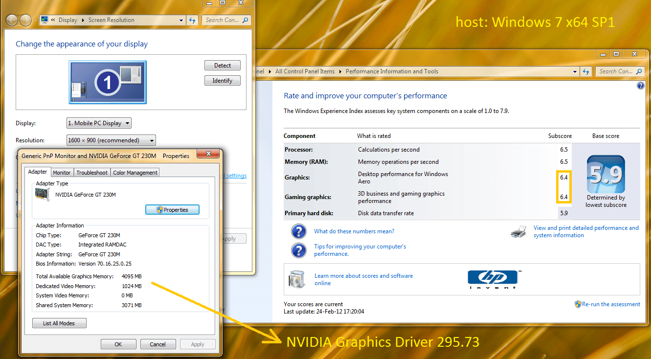Image resolution: width=651 pixels, height=359 pixels.
Task: Click the "4095 MB" total graphics memory value
Action: coord(132,277)
